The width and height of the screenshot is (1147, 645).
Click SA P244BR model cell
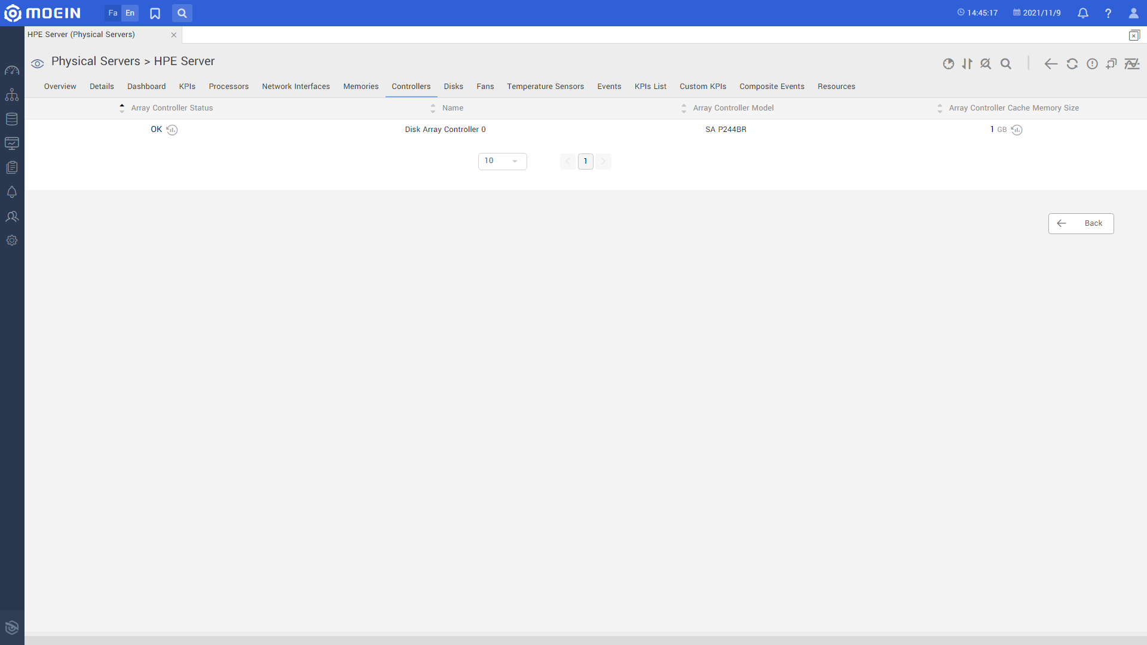tap(726, 130)
